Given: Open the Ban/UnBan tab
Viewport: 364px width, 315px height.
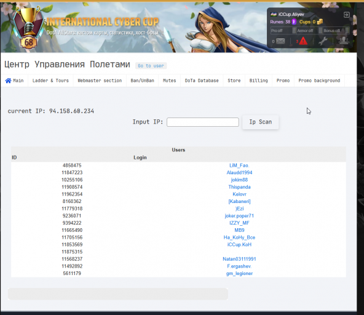Looking at the screenshot, I should point(142,81).
